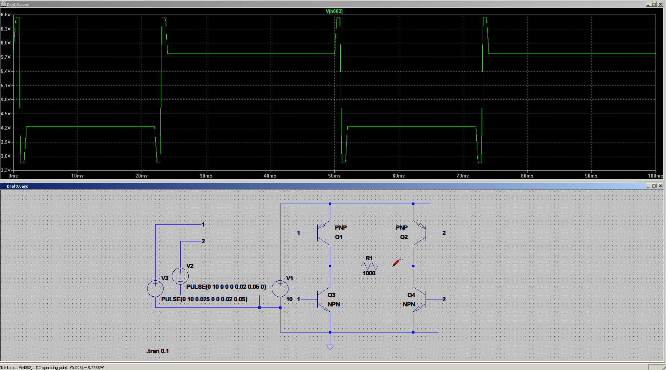Click the Q2 PNP transistor symbol

[x=419, y=233]
